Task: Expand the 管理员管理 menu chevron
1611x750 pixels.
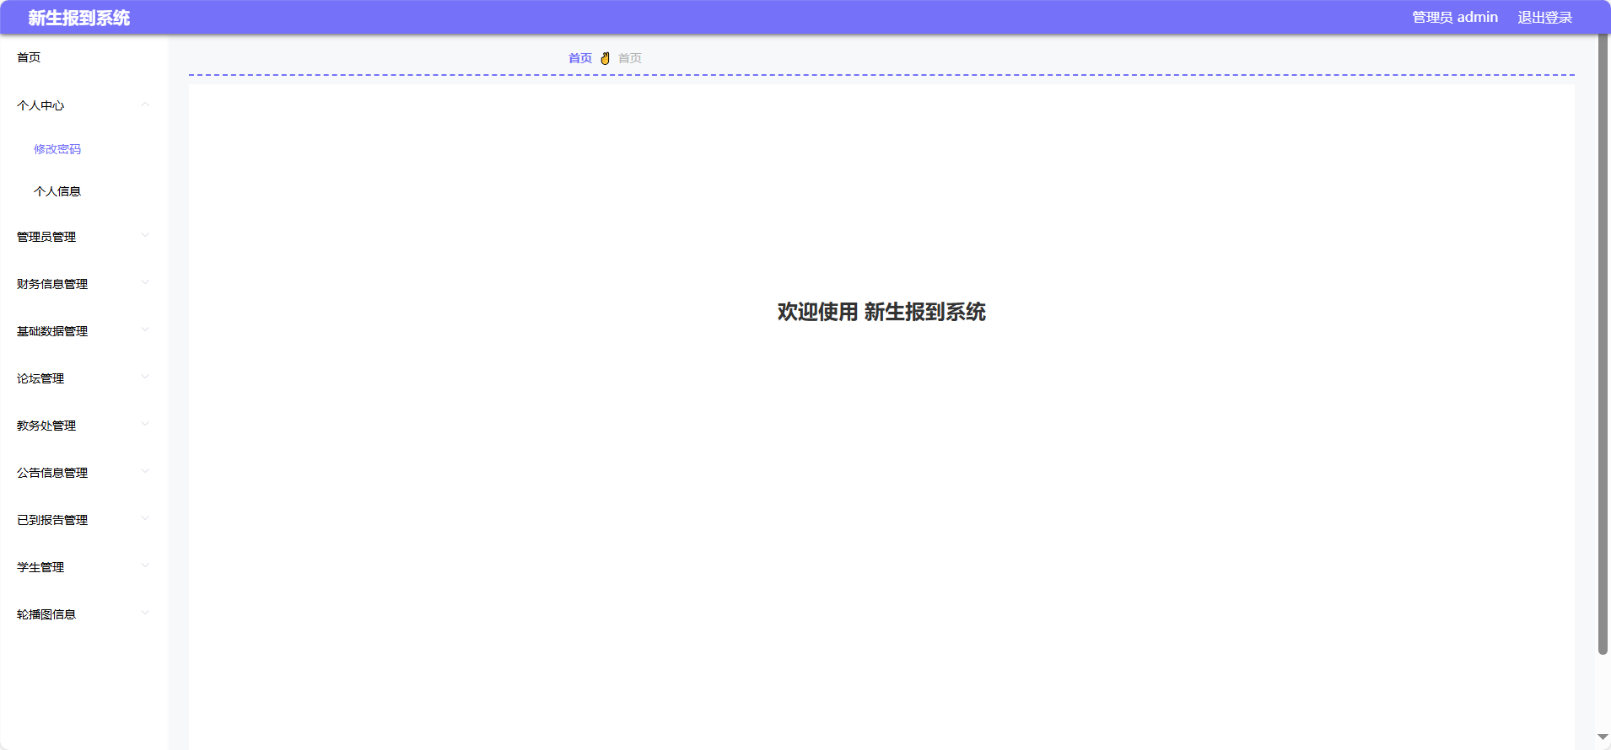Action: [145, 235]
